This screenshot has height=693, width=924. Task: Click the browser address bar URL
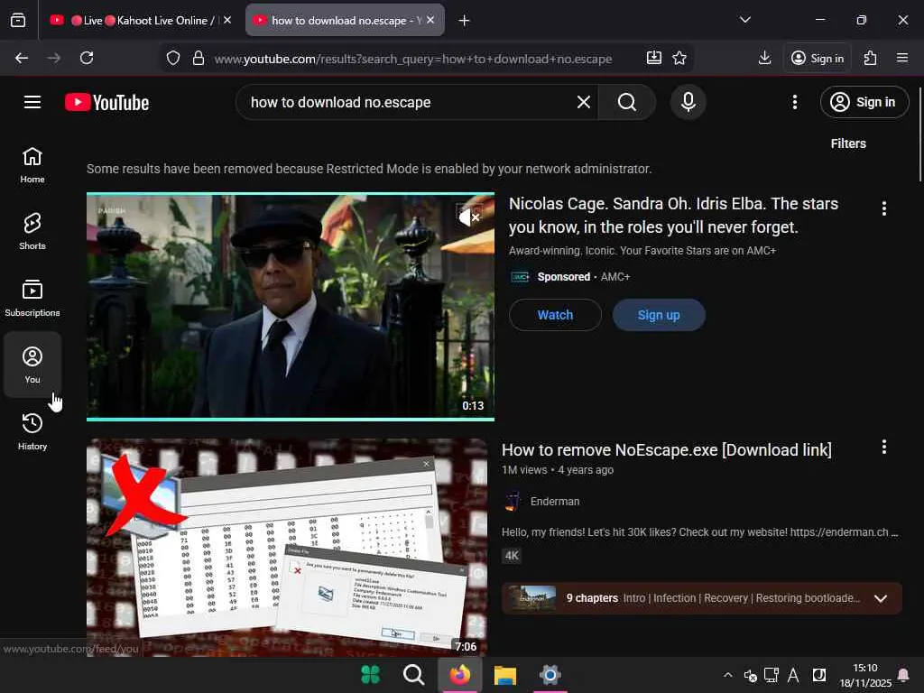click(412, 59)
